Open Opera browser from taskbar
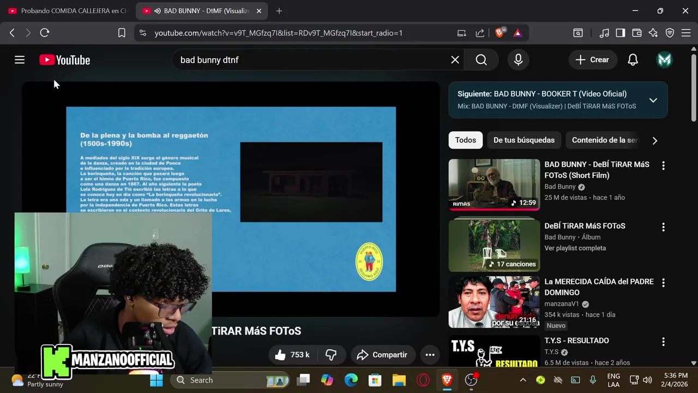Screen dimensions: 698x393 [x=423, y=380]
